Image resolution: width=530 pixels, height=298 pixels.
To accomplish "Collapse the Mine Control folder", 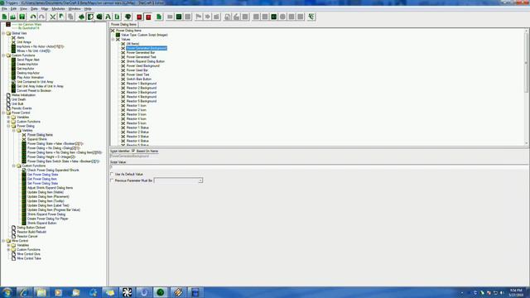I will point(3,241).
